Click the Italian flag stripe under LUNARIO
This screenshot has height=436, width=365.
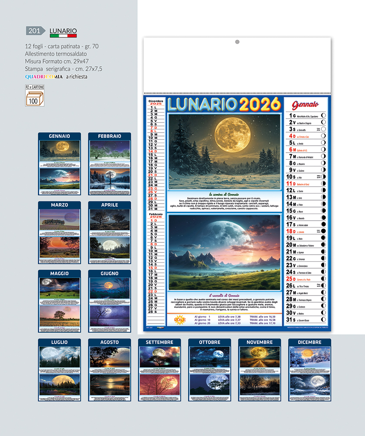point(63,36)
